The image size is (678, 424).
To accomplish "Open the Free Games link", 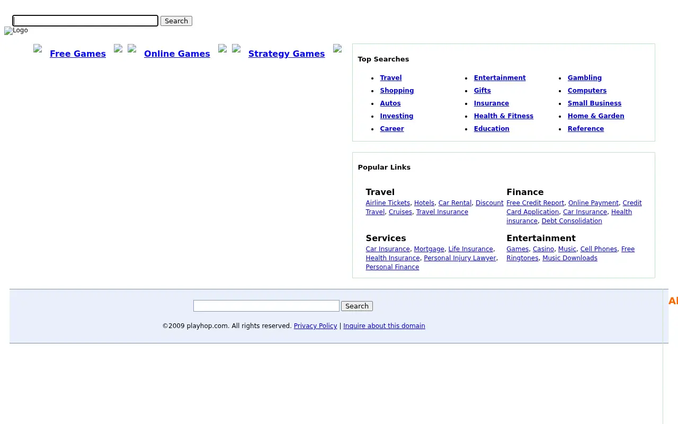I will click(x=78, y=54).
